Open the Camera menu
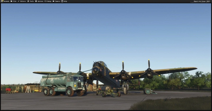This screenshot has width=212, height=111. 56,1
